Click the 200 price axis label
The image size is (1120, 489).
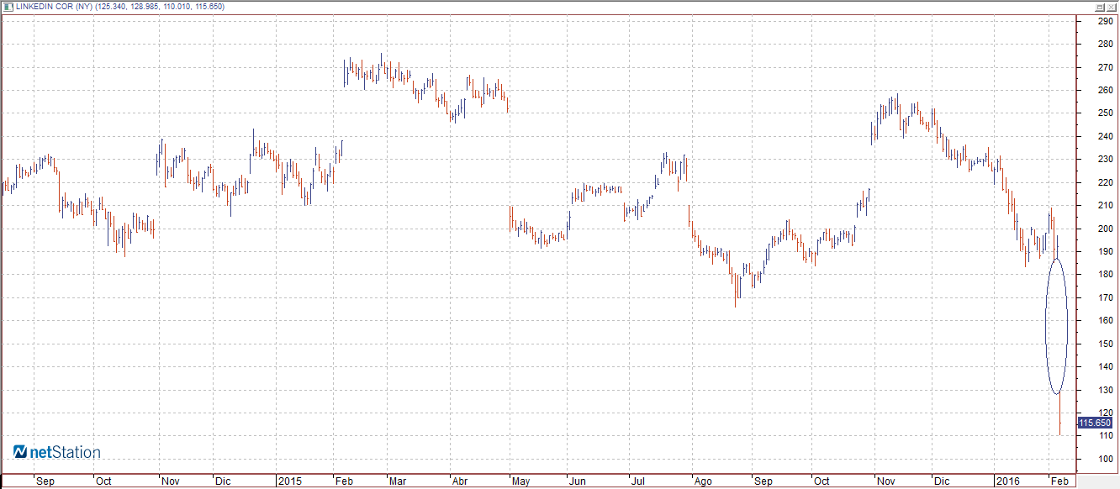(x=1105, y=229)
